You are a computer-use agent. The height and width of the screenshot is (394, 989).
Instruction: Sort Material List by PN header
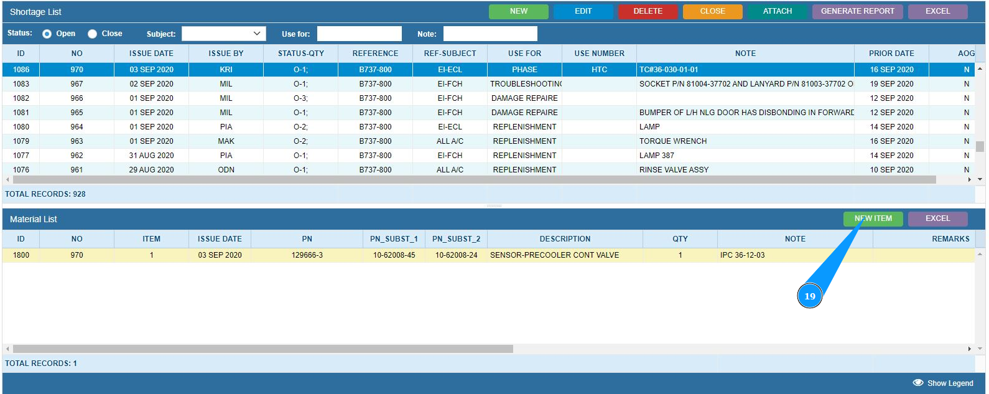coord(307,239)
